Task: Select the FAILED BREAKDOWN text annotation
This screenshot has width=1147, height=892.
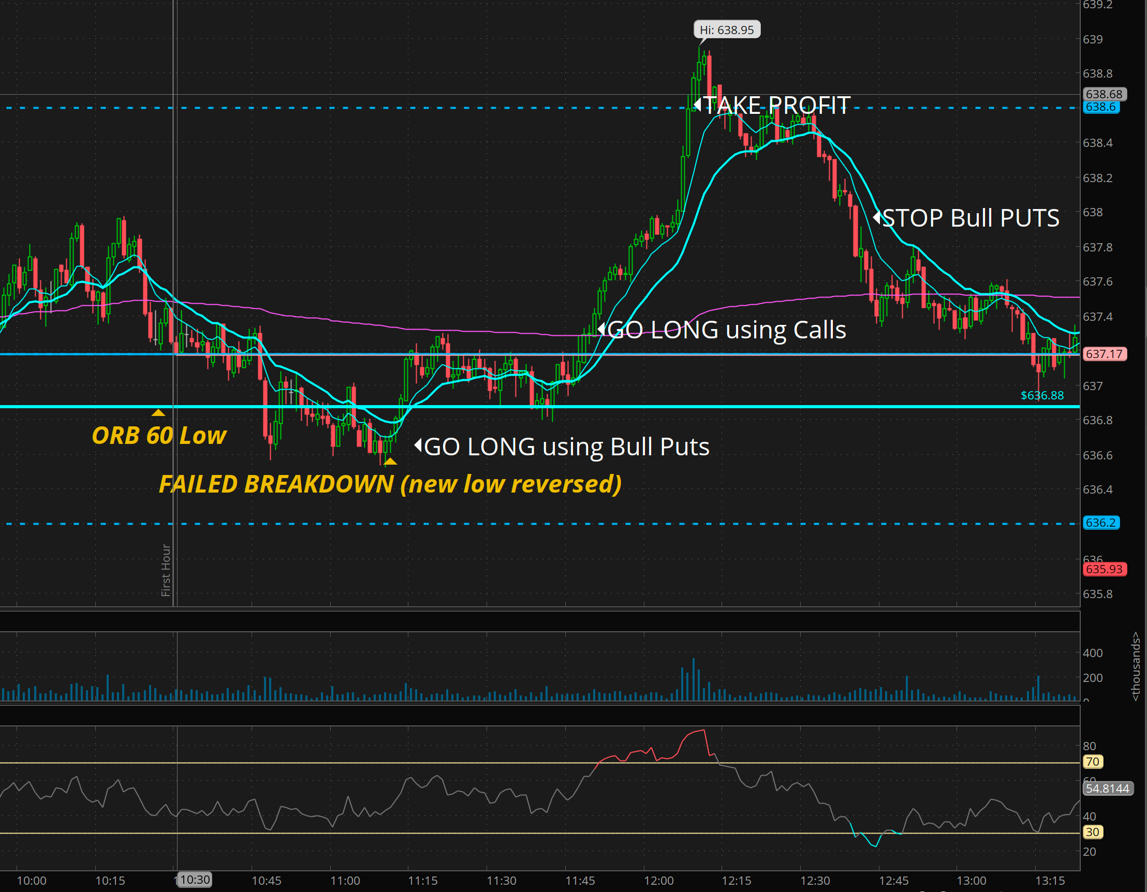Action: coord(390,484)
